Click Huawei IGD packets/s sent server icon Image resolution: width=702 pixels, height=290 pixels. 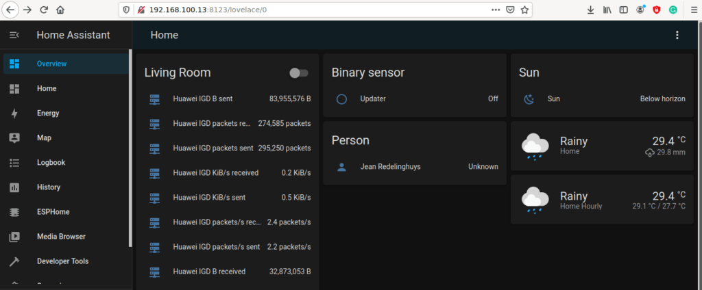pyautogui.click(x=154, y=247)
